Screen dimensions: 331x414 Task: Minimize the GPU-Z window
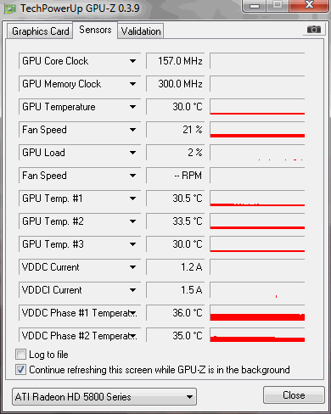pyautogui.click(x=255, y=6)
